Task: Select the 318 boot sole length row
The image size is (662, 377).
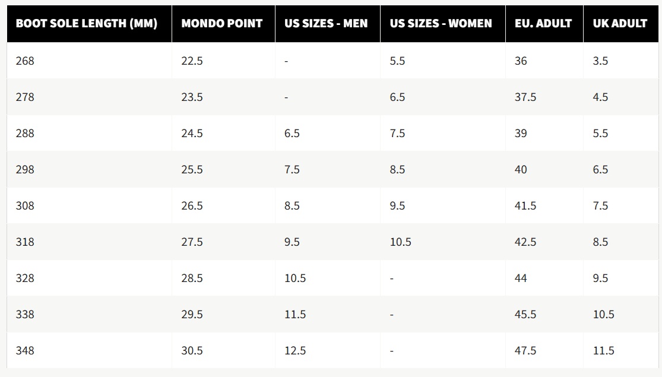Action: coord(25,242)
